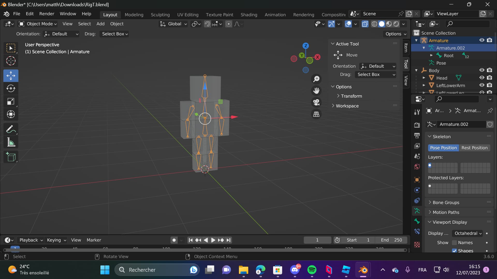The width and height of the screenshot is (497, 279).
Task: Activate the Scale tool
Action: pos(11,101)
